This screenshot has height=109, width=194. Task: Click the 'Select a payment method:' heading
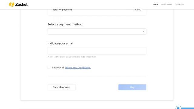coord(65,24)
